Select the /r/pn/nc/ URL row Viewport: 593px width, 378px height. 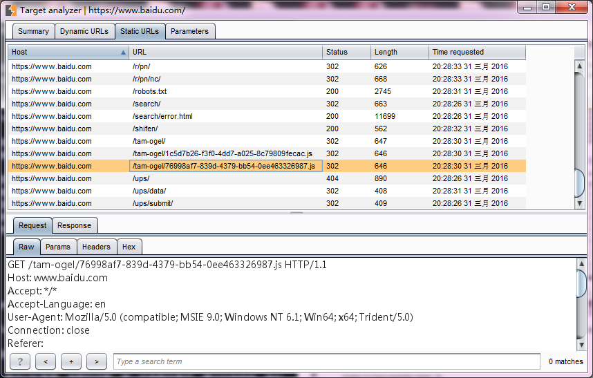pos(267,79)
